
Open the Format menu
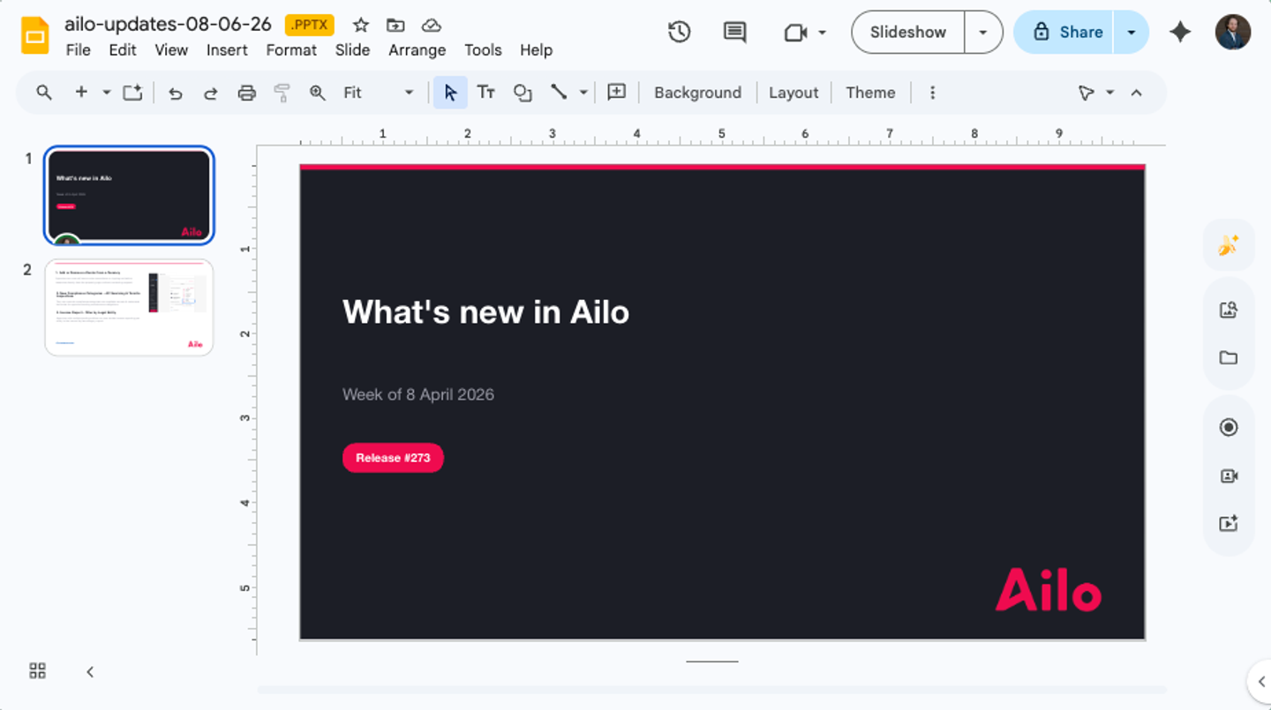(x=291, y=50)
